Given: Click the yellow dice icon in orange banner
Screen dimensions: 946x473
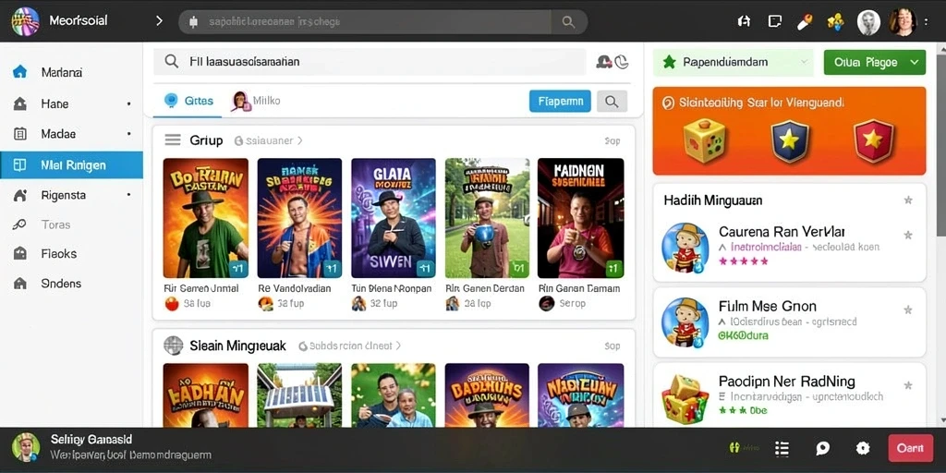Looking at the screenshot, I should [704, 140].
